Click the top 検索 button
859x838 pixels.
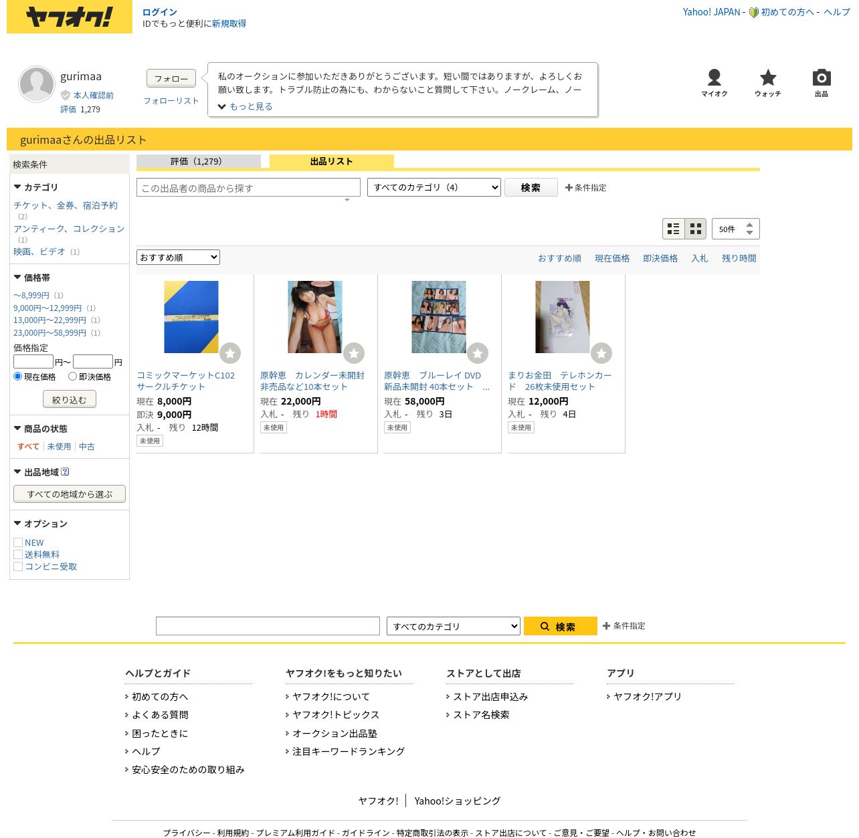click(x=531, y=187)
